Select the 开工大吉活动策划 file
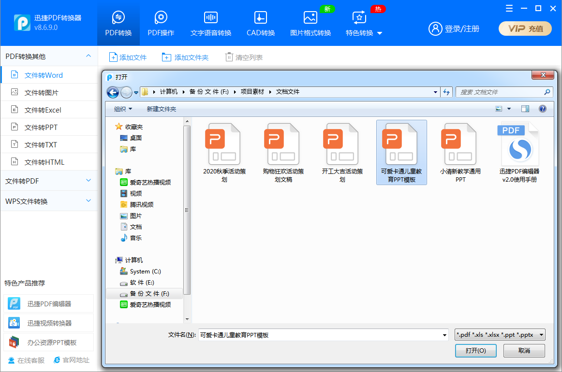The height and width of the screenshot is (372, 562). click(342, 153)
